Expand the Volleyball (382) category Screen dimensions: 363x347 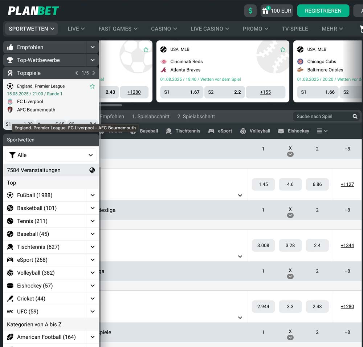click(93, 273)
